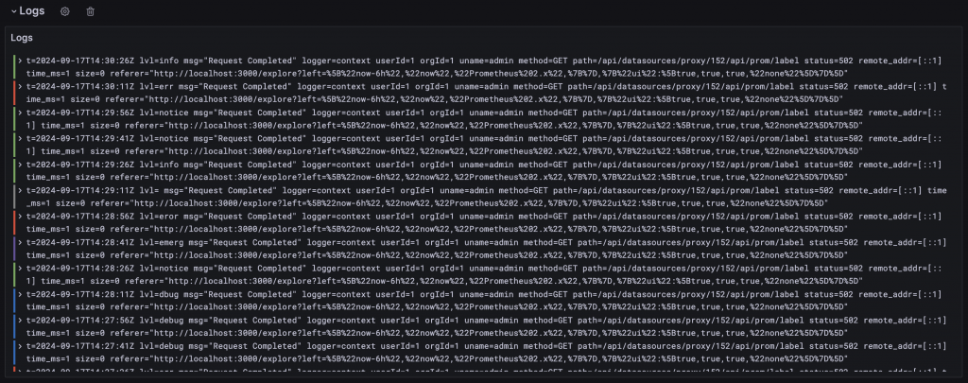Click the Logs row title
This screenshot has height=383, width=968.
[x=32, y=11]
